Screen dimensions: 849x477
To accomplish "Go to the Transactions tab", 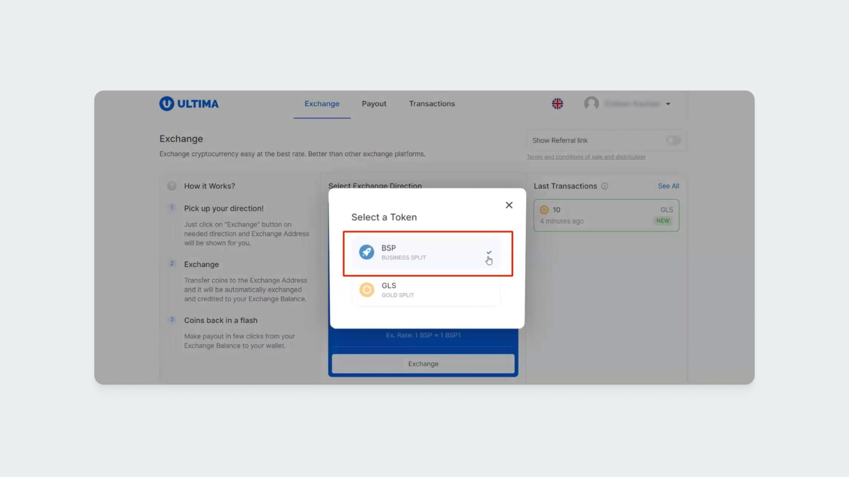I will click(x=432, y=104).
